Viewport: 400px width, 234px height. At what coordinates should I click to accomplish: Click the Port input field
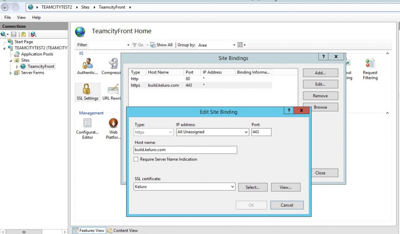[x=261, y=132]
